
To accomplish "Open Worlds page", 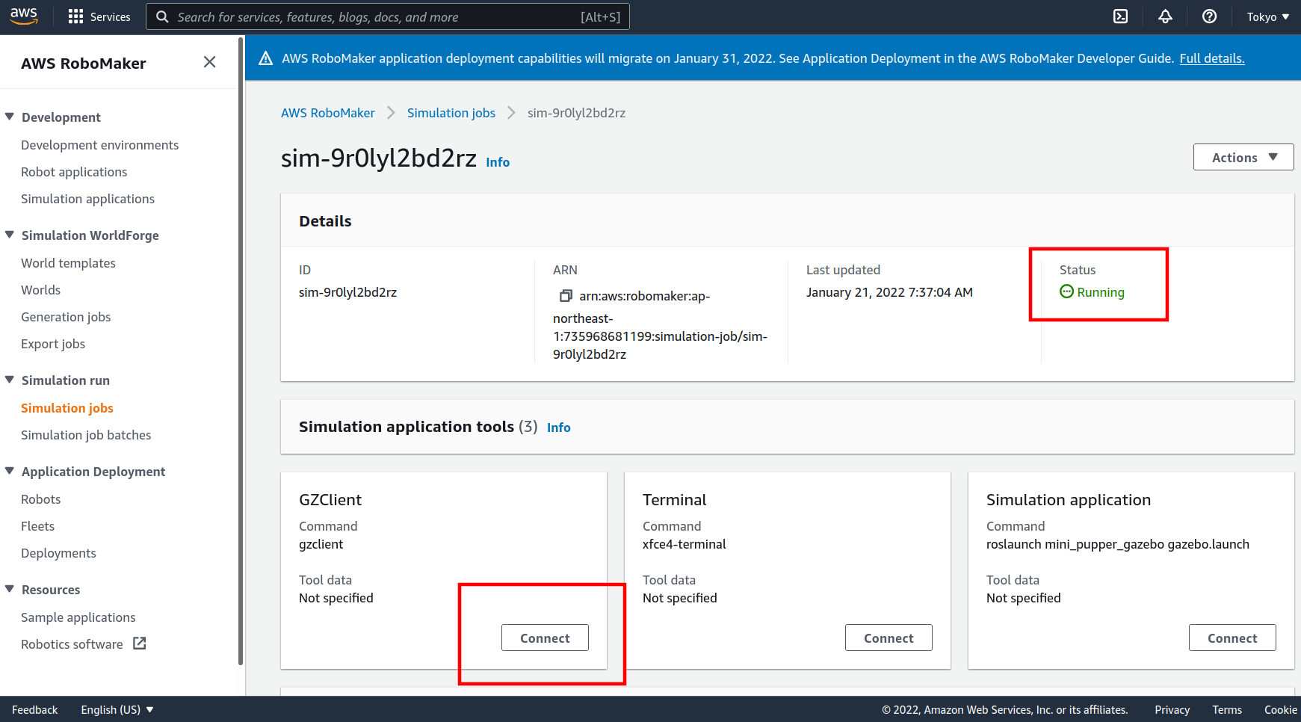I will pyautogui.click(x=40, y=290).
